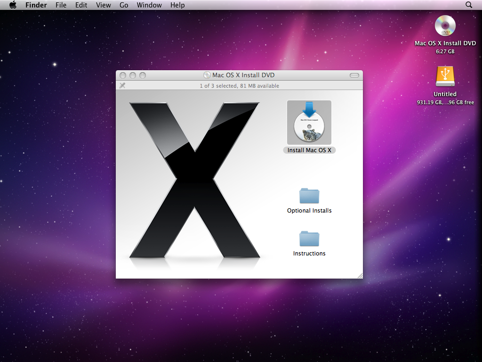The image size is (482, 362).
Task: Open the Optional Installs folder
Action: point(309,197)
